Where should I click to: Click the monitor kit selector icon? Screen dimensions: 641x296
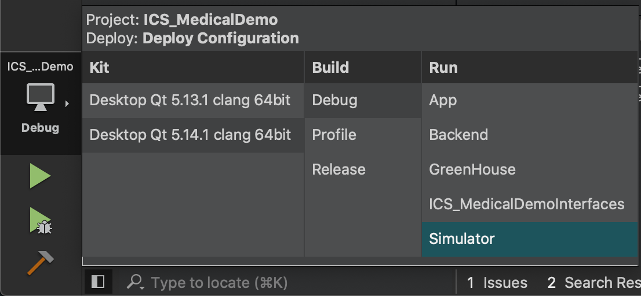(x=41, y=97)
